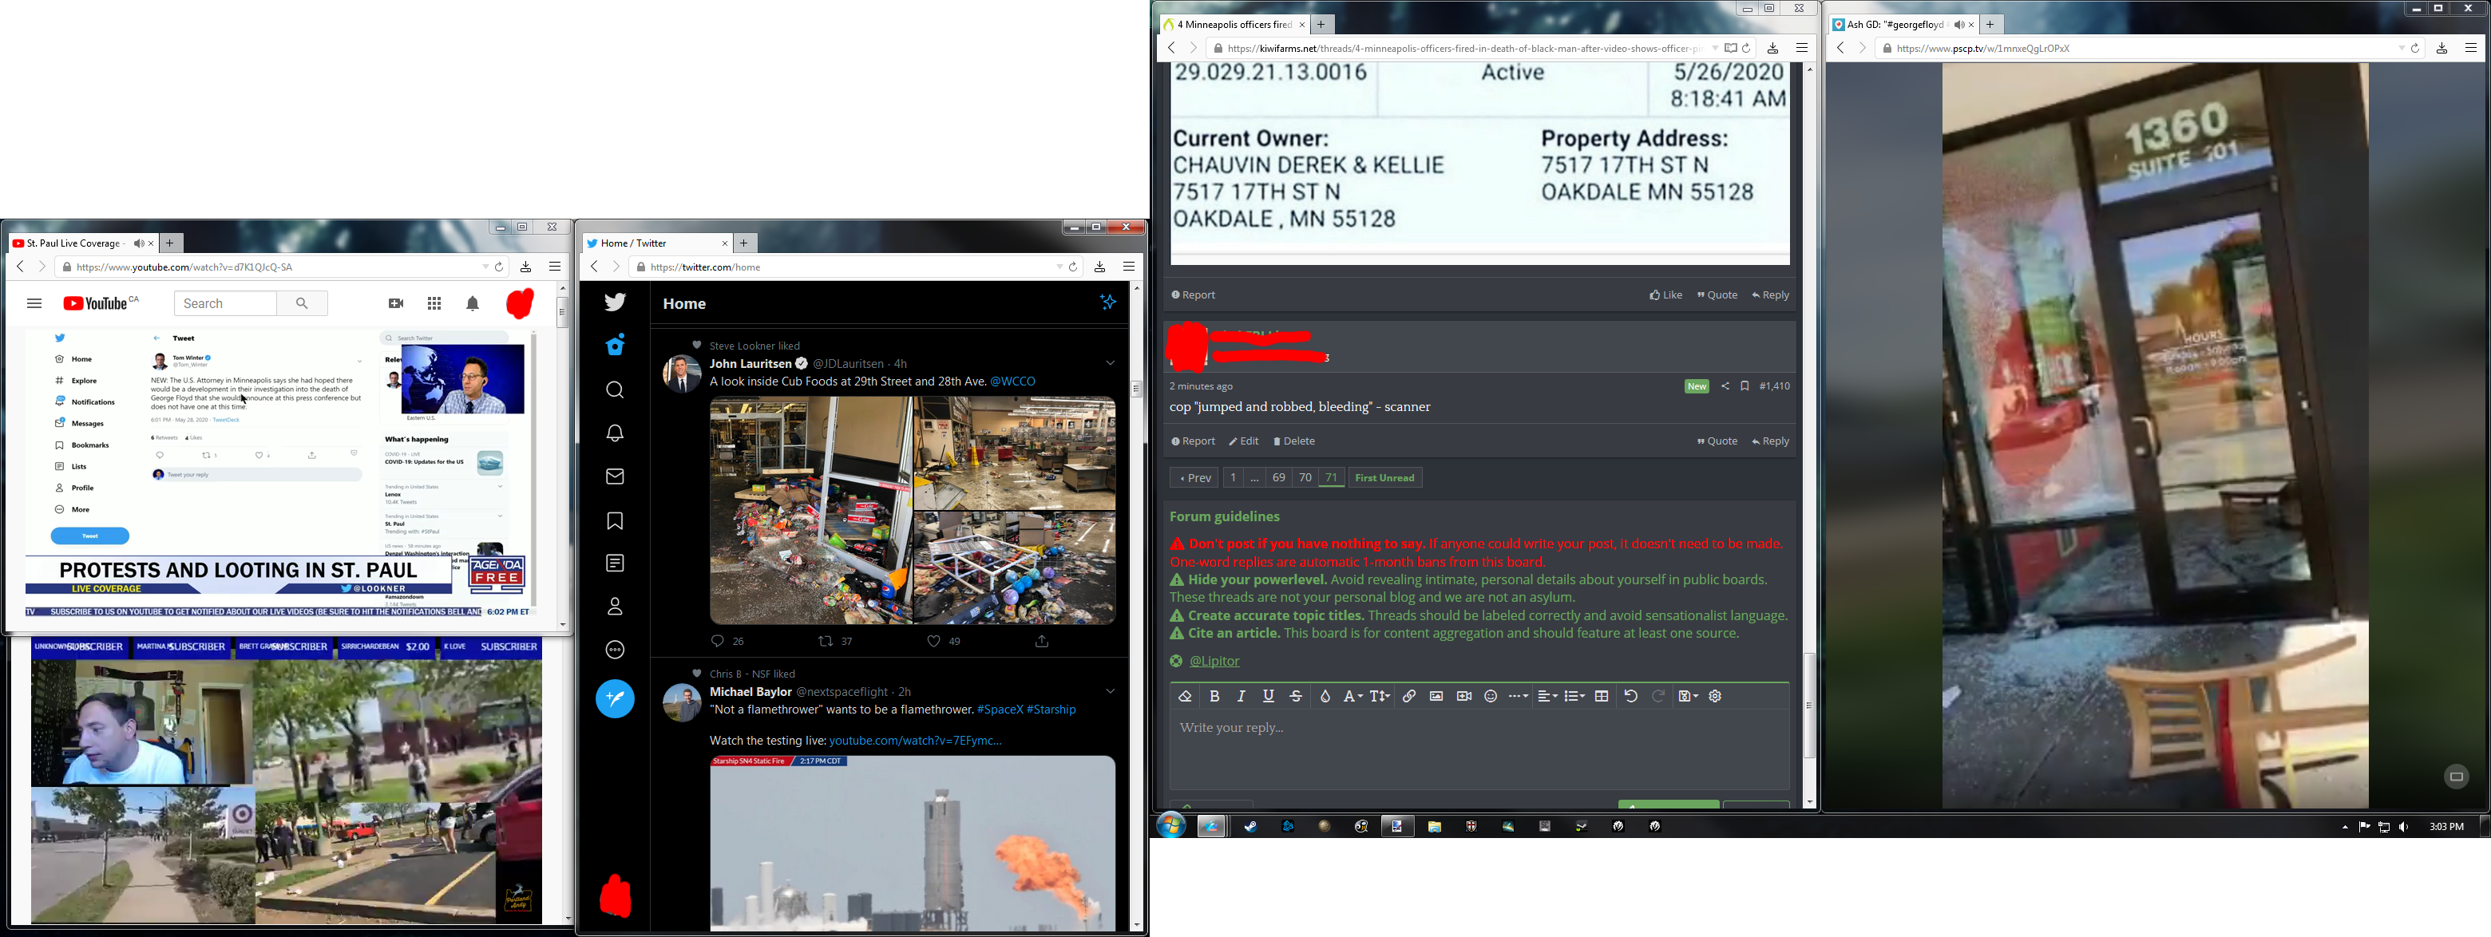Image resolution: width=2491 pixels, height=937 pixels.
Task: Click the Write your reply text area
Action: [x=1479, y=750]
